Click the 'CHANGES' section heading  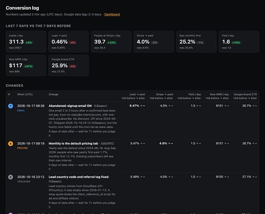pos(15,86)
